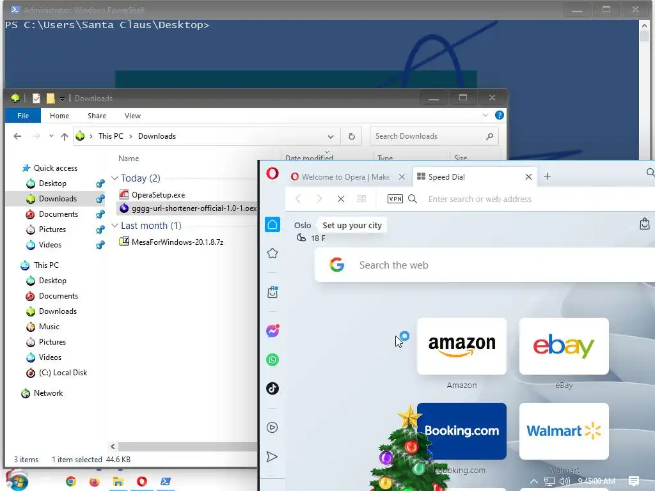Viewport: 655px width, 491px height.
Task: Expand the Explorer ribbon chevron
Action: [x=485, y=115]
